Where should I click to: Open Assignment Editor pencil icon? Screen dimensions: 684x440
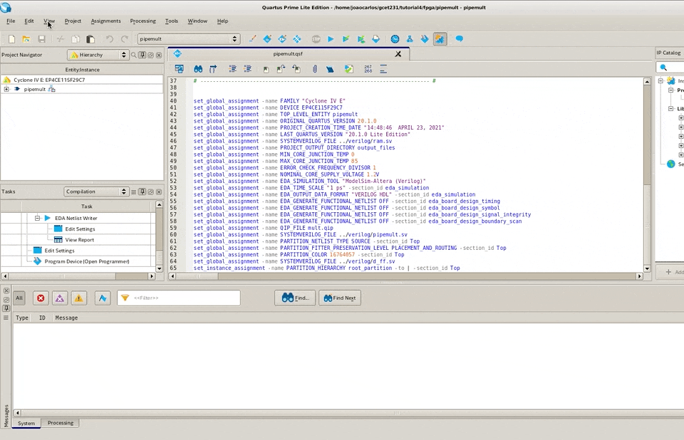click(x=252, y=39)
